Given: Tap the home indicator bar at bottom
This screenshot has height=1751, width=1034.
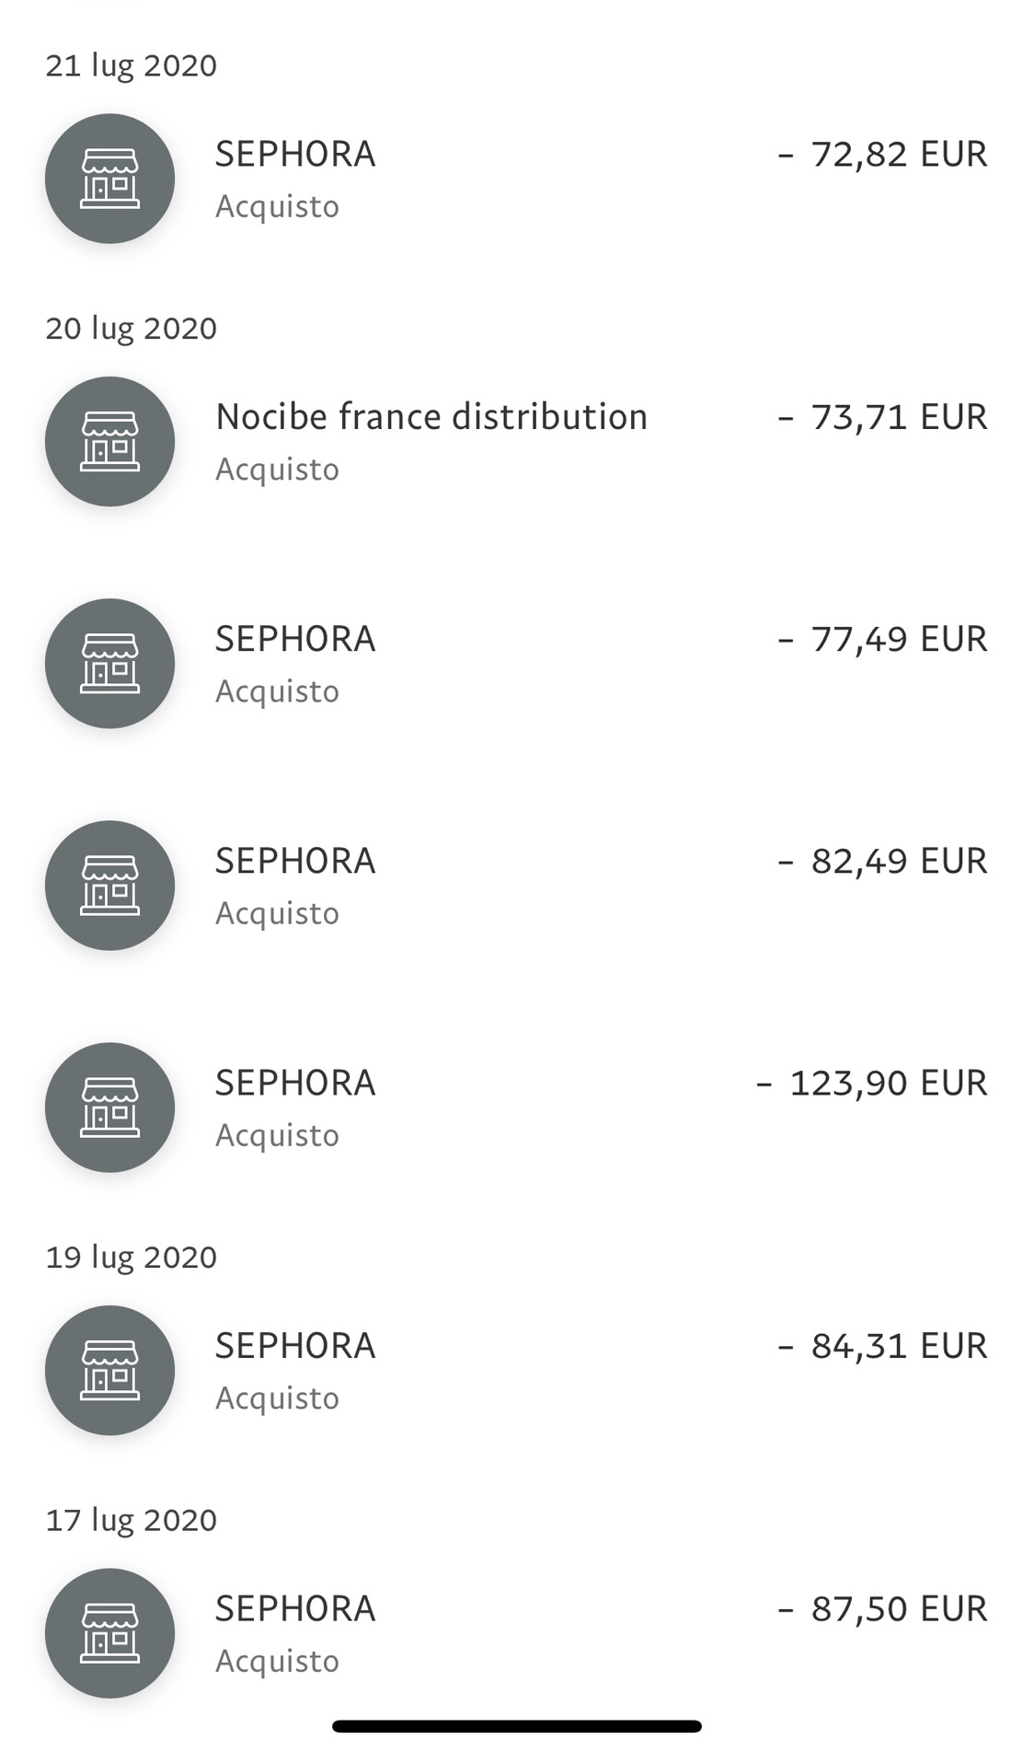Looking at the screenshot, I should (517, 1726).
